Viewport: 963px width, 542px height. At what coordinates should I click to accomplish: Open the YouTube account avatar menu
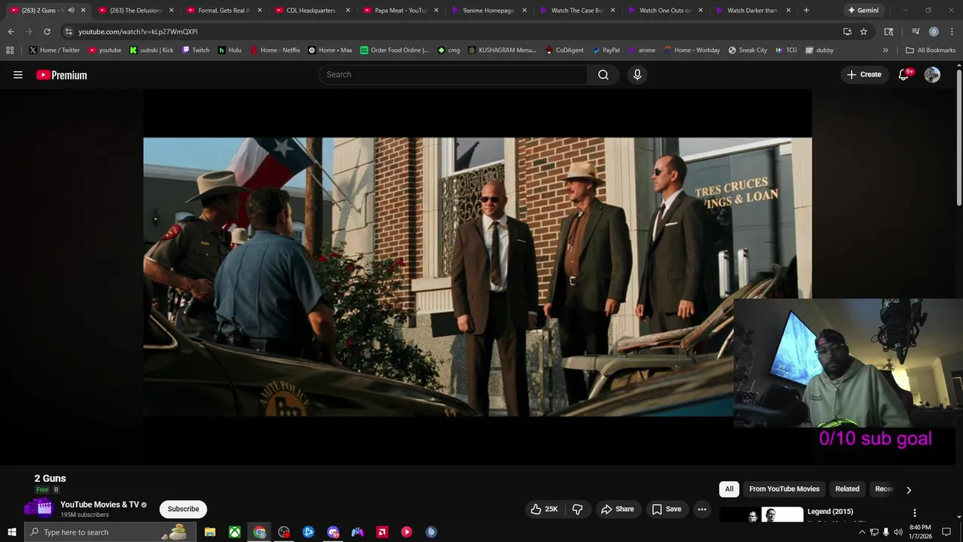pos(932,75)
